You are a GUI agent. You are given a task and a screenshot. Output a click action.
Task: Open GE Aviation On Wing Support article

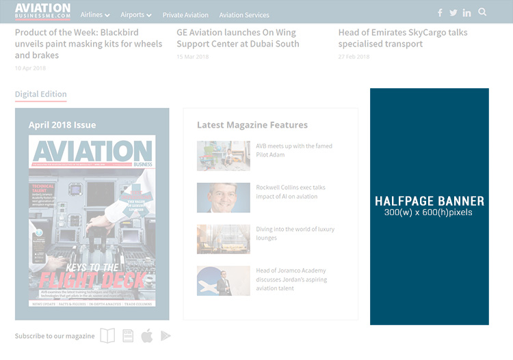coord(238,38)
